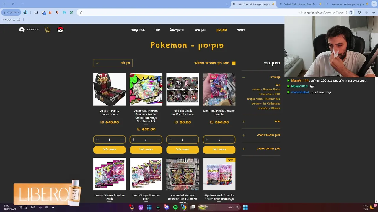Open the Chrome update menu button
The image size is (378, 212).
pos(11,12)
